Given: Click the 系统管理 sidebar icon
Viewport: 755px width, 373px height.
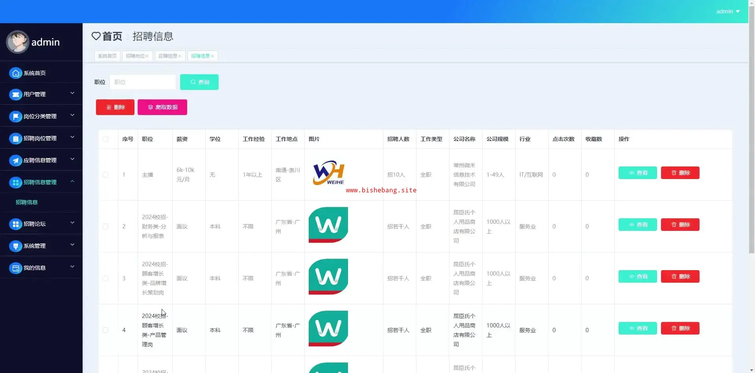Looking at the screenshot, I should point(15,246).
